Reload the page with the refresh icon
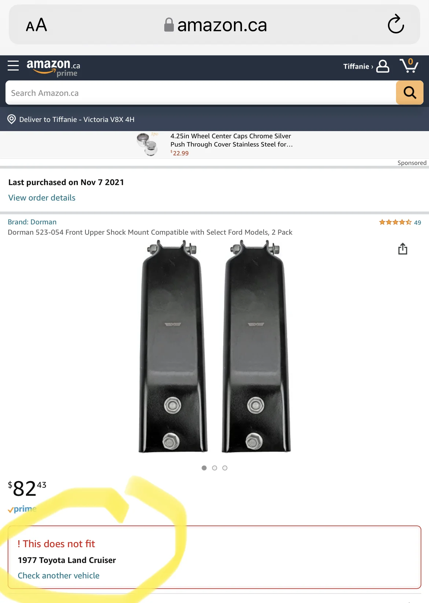This screenshot has width=429, height=603. coord(396,25)
